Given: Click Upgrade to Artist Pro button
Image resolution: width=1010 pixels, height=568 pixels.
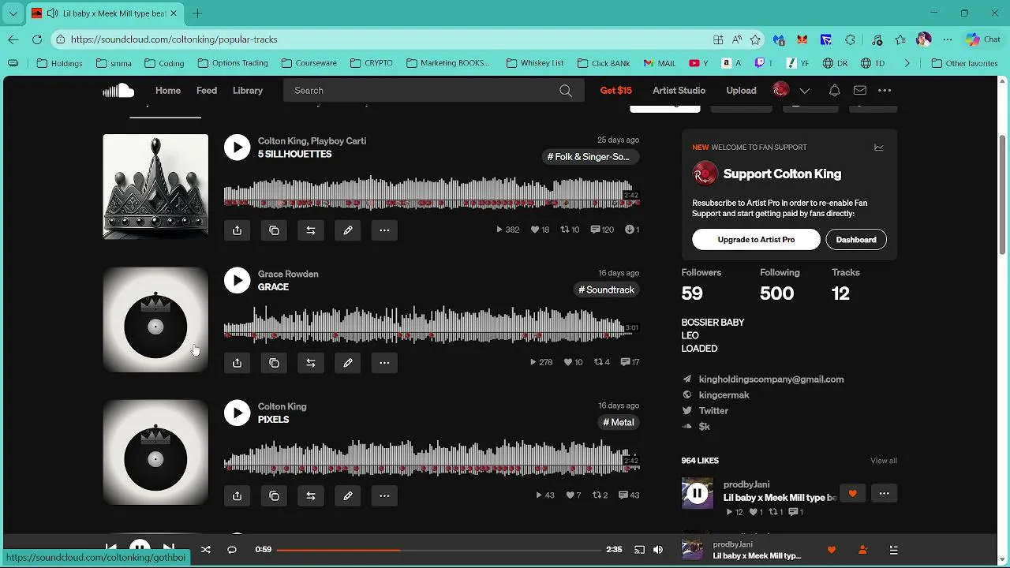Looking at the screenshot, I should (756, 240).
